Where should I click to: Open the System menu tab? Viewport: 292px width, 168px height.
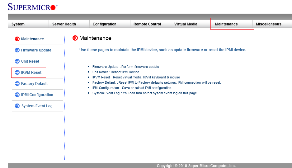(18, 24)
